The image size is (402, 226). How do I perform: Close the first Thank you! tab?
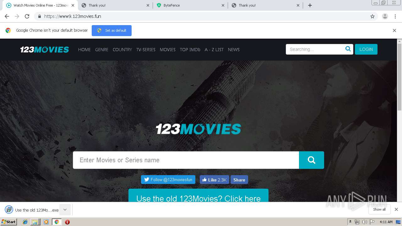148,5
